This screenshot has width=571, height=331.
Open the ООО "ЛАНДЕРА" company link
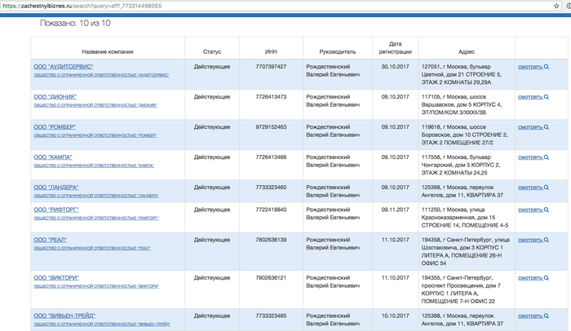57,187
